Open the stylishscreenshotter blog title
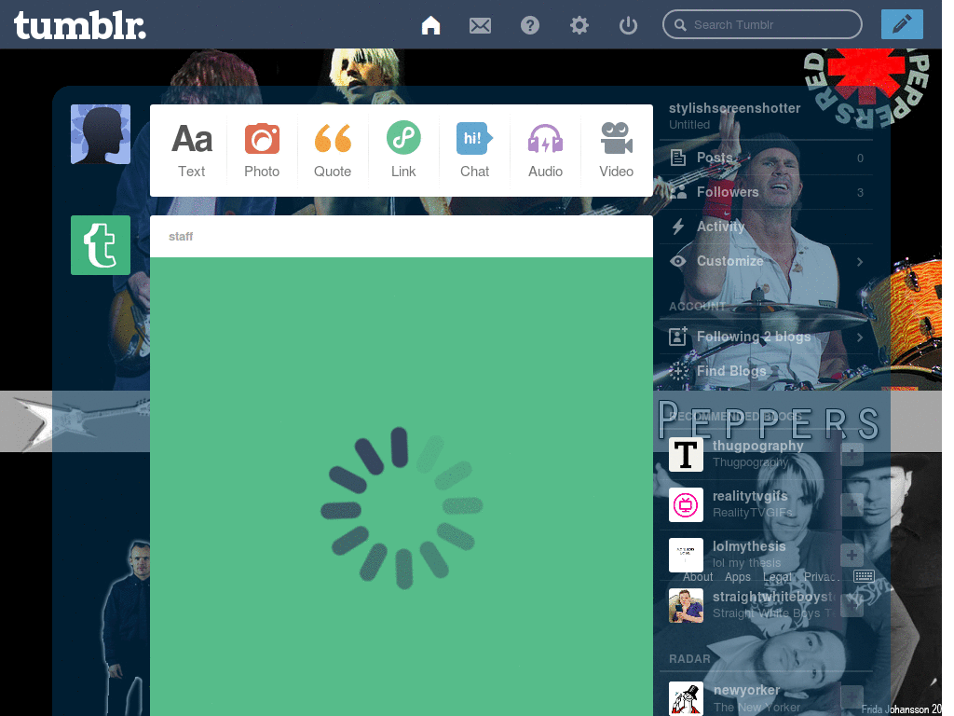Image resolution: width=954 pixels, height=716 pixels. 734,108
